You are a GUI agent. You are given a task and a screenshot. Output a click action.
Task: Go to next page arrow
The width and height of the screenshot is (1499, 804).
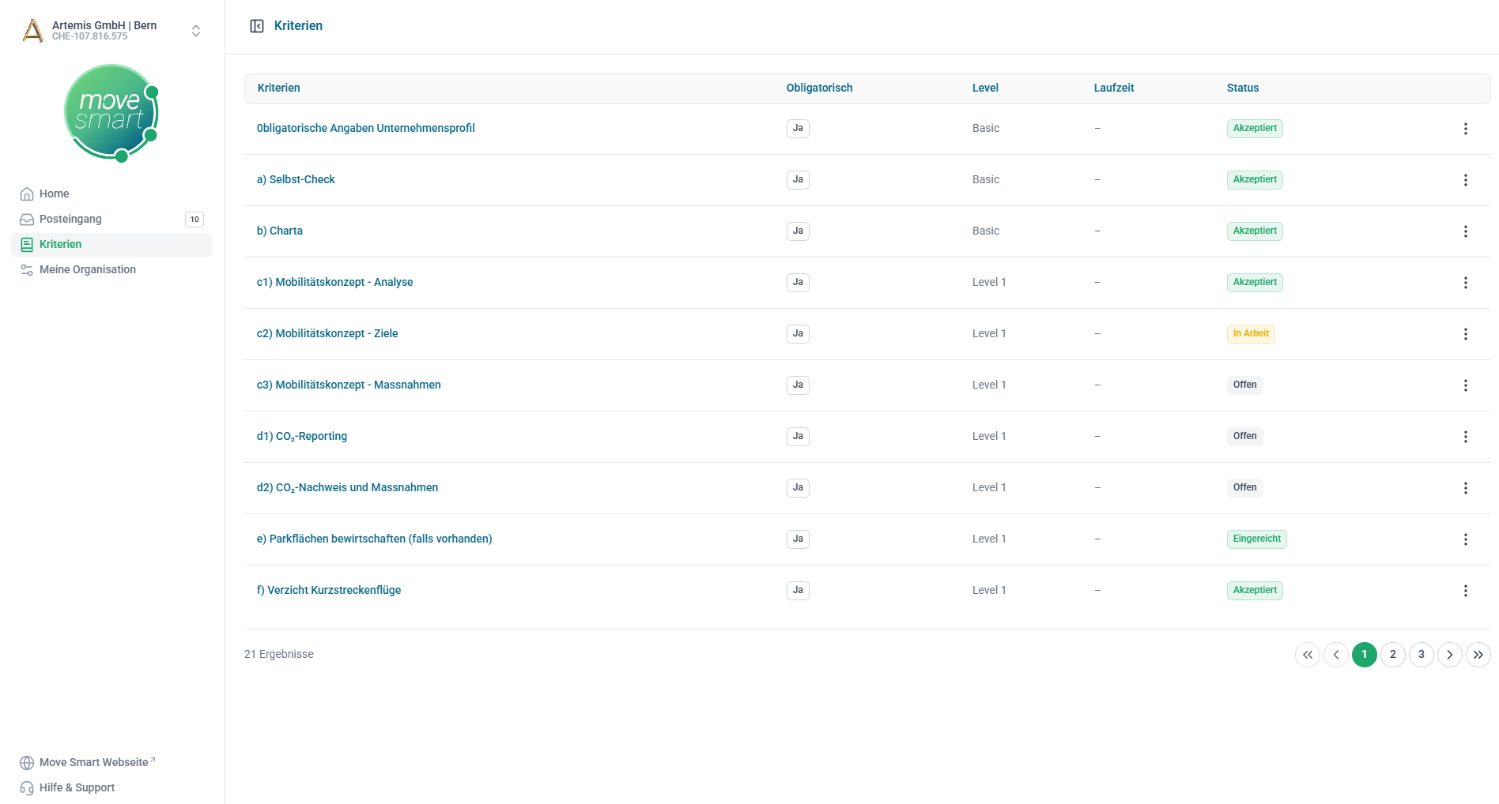[x=1449, y=655]
